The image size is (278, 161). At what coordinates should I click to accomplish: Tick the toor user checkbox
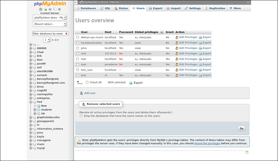click(x=78, y=75)
